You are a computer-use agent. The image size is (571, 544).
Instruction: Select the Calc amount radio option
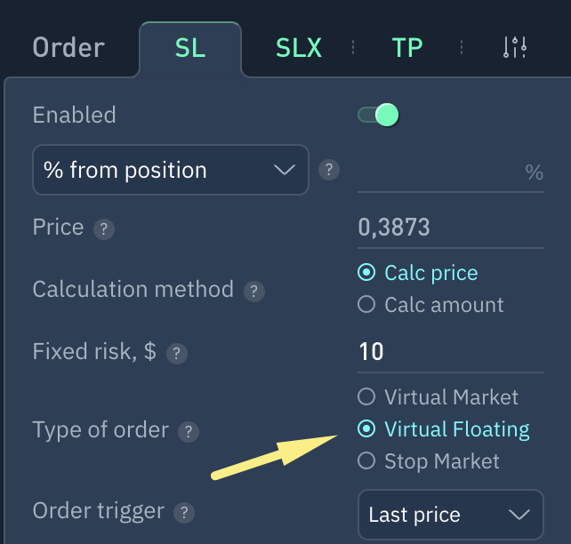point(366,305)
